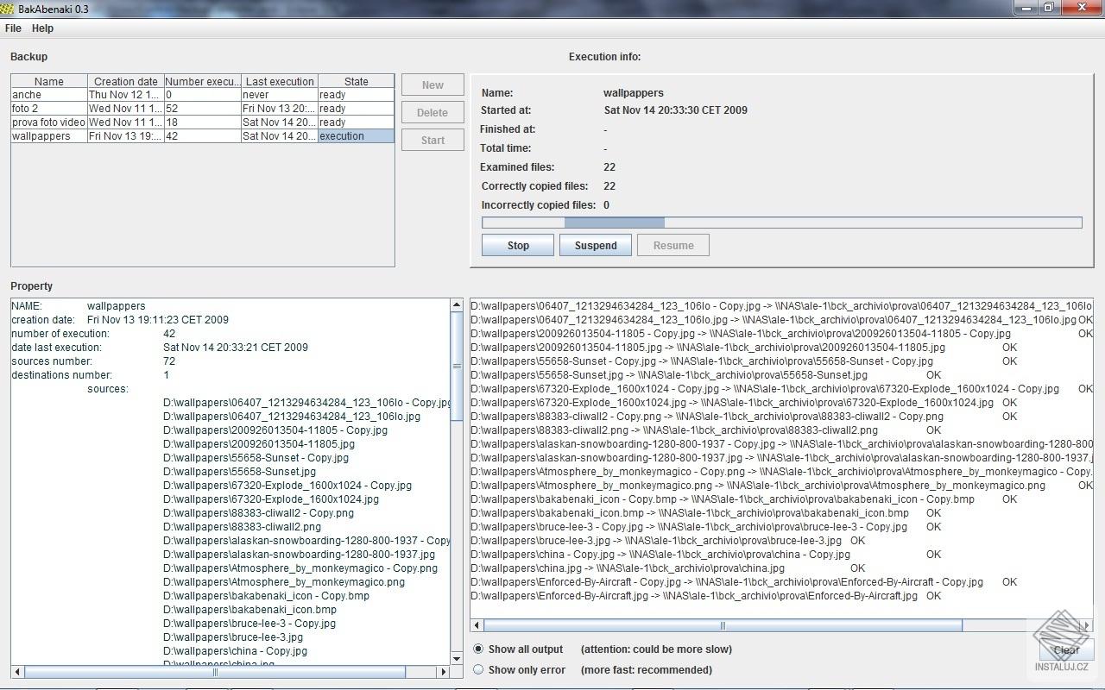Click log line for 55658-Sunset.jpg

tap(705, 374)
